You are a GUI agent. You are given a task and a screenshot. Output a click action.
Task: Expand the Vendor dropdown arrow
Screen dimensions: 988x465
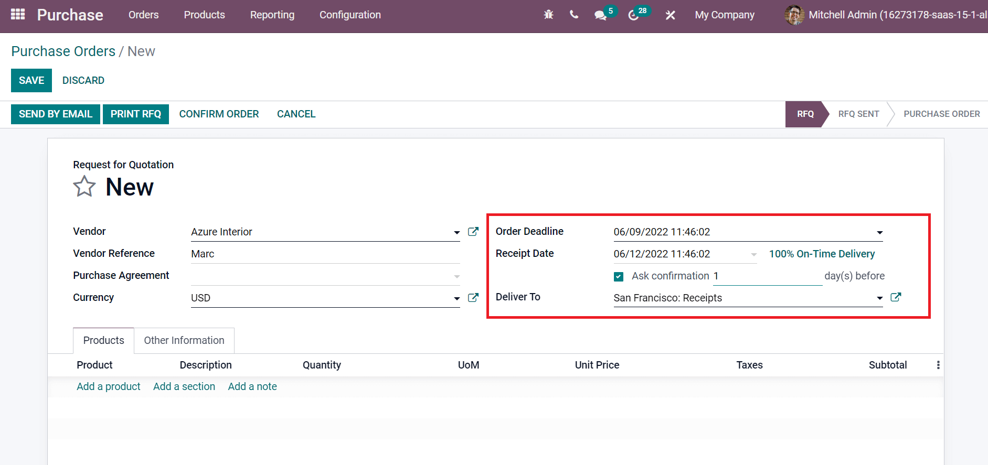click(456, 232)
